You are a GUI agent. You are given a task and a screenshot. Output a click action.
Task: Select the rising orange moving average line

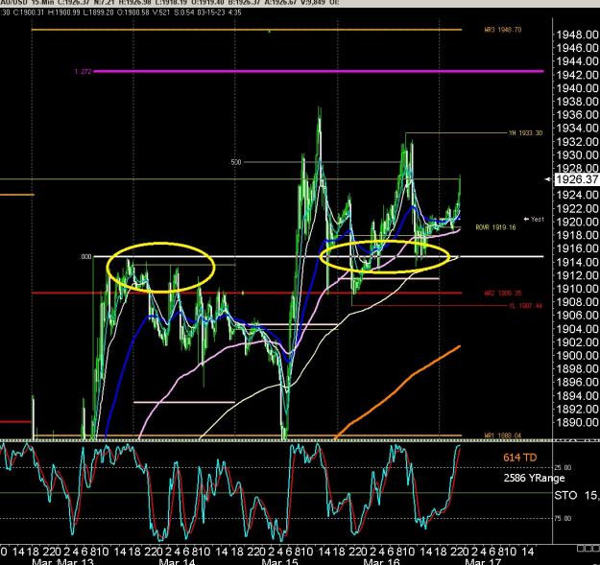coord(398,391)
